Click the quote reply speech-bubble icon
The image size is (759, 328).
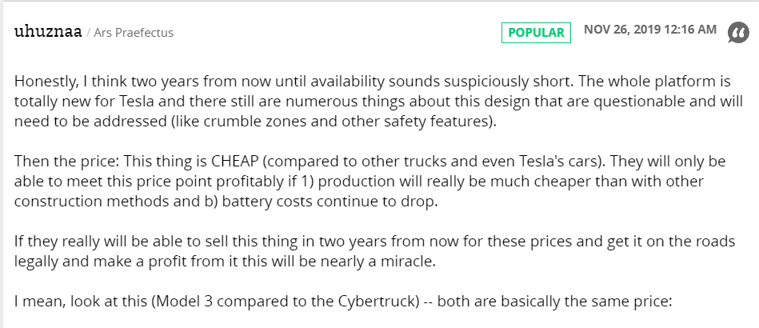point(739,33)
